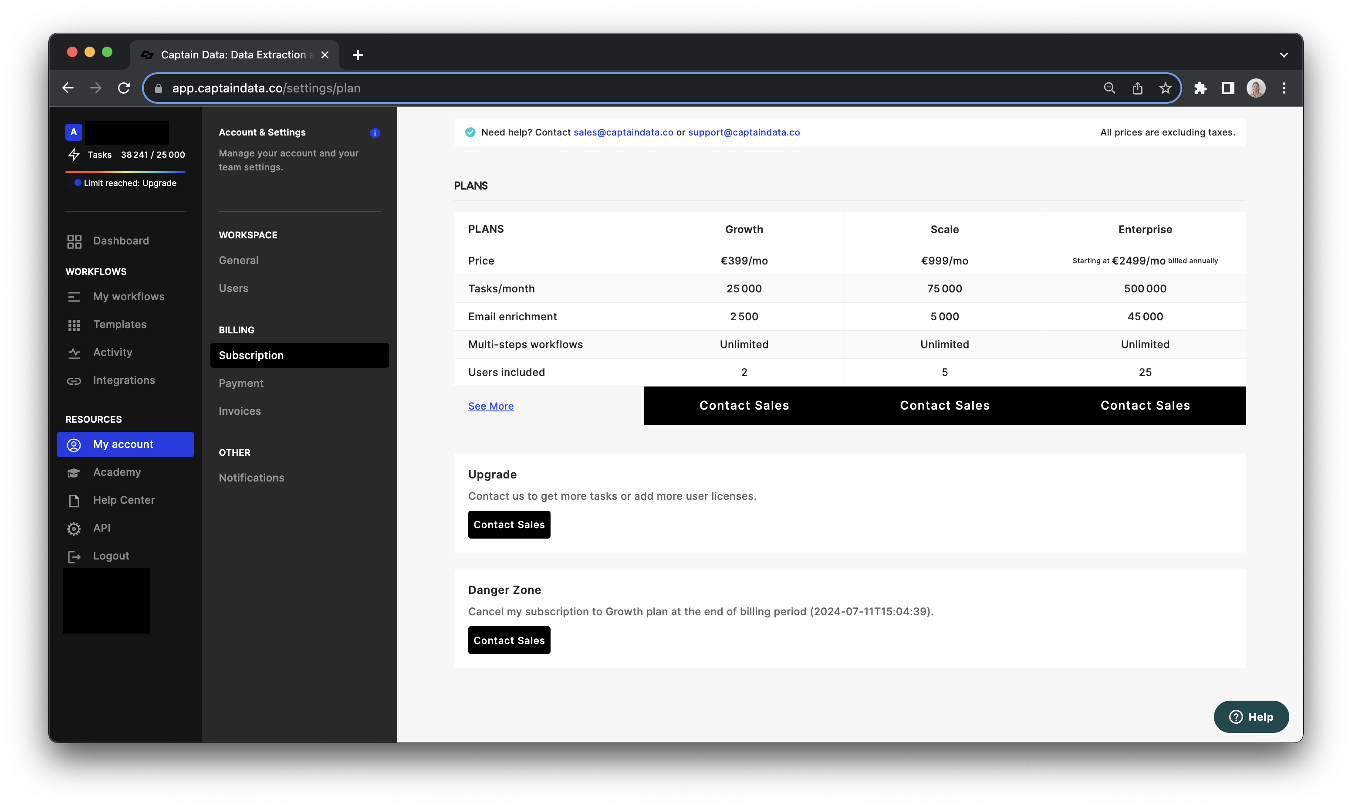Image resolution: width=1352 pixels, height=807 pixels.
Task: Click support@captaindata.co link
Action: tap(744, 132)
